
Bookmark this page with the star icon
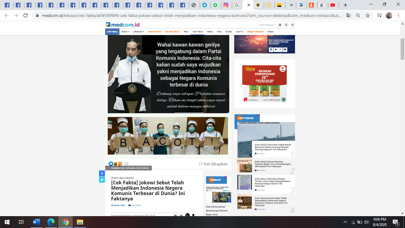tap(368, 15)
